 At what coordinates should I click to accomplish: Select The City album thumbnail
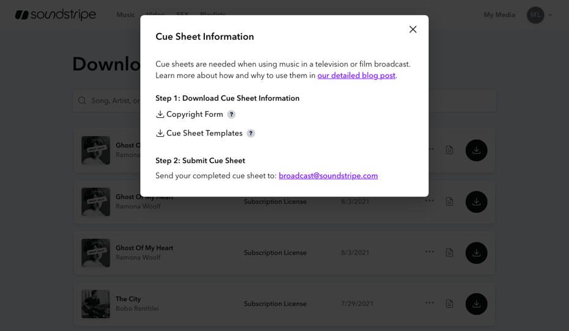tap(95, 304)
